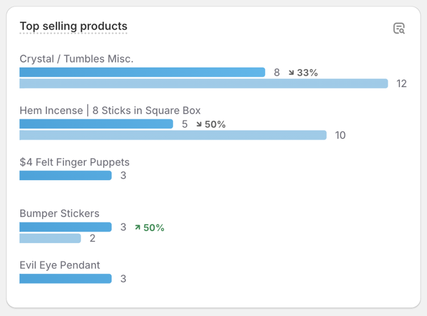
Task: Click the Felt Finger Puppets sales bar
Action: 65,176
